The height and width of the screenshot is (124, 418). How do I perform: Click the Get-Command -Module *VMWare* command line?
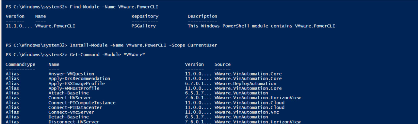[107, 54]
